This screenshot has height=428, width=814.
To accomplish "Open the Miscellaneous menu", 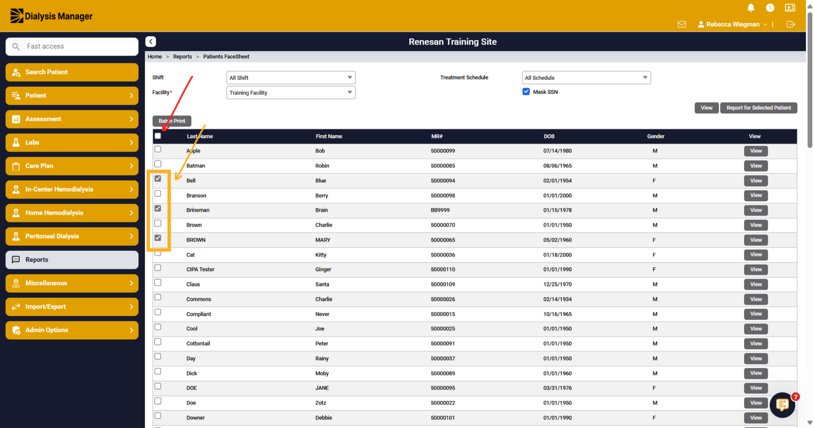I will pos(72,283).
